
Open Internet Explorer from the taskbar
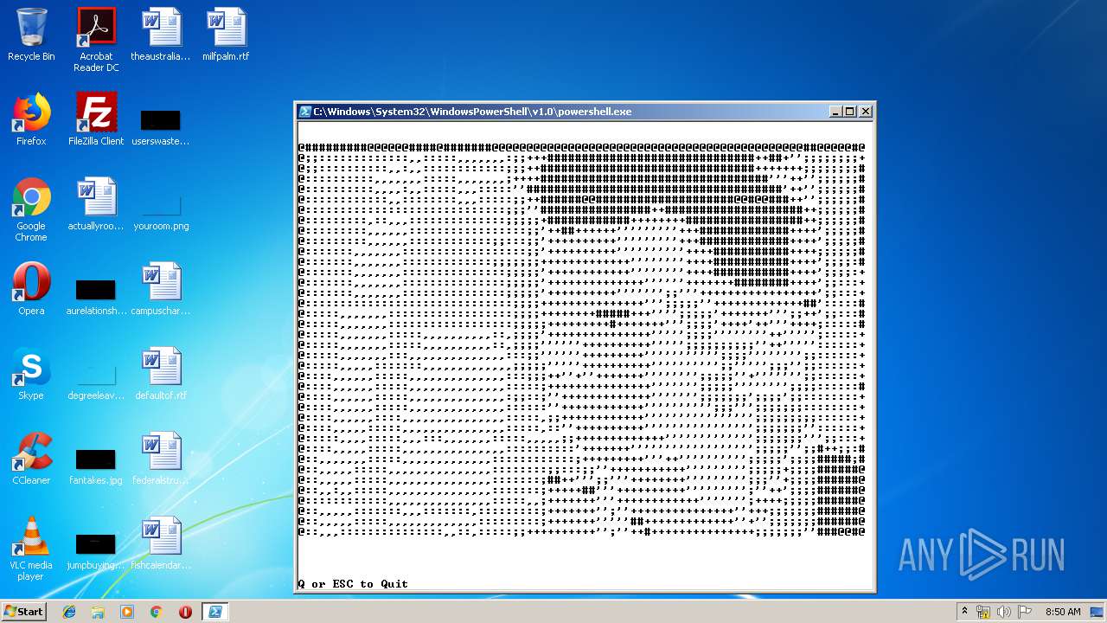[x=69, y=612]
